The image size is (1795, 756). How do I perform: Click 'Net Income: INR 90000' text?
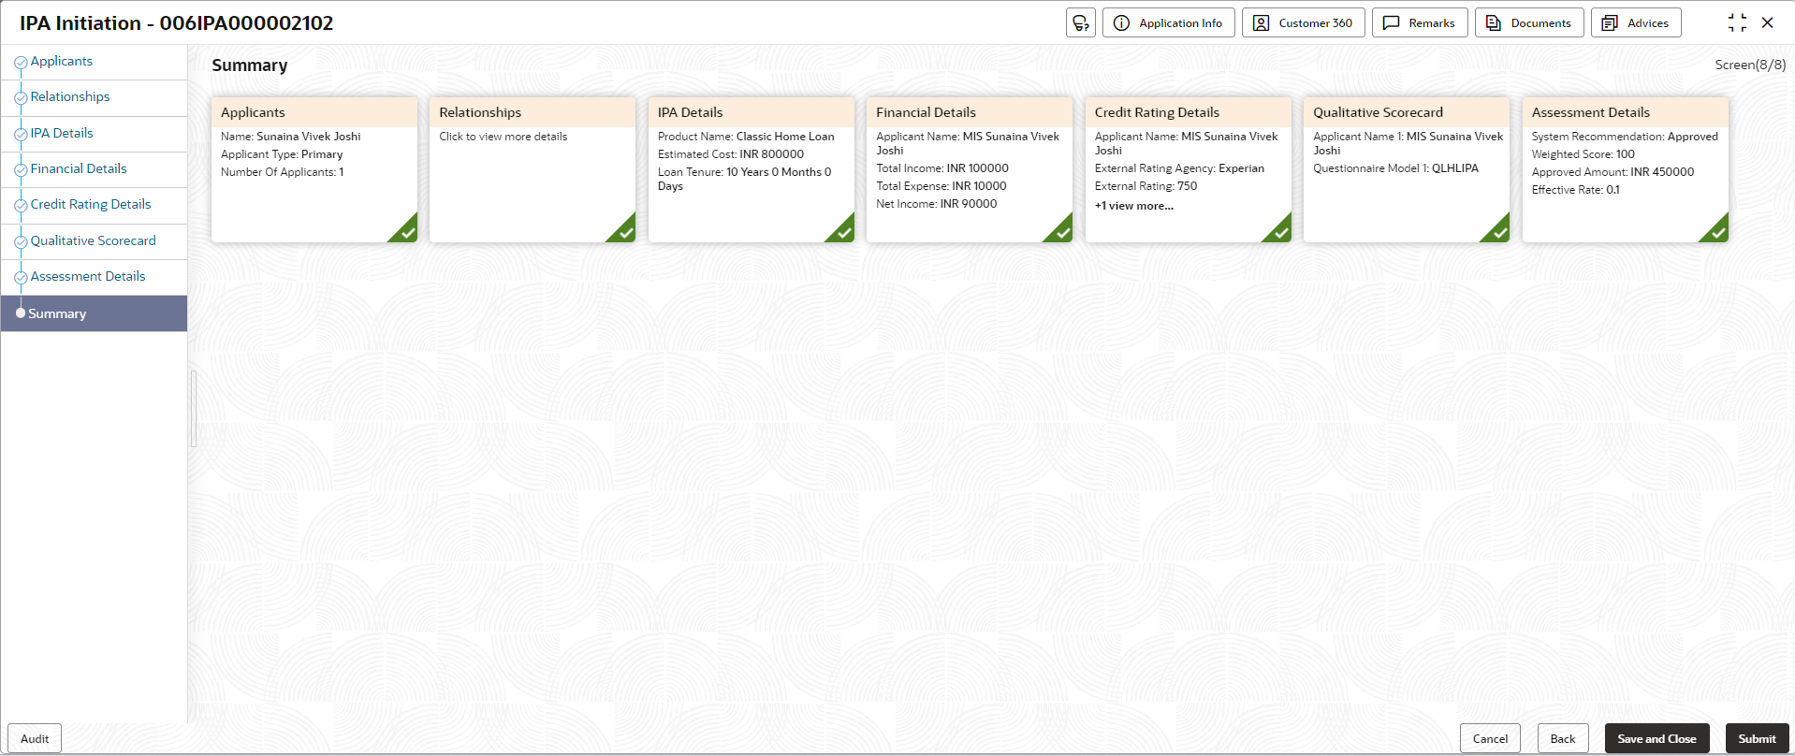[937, 204]
